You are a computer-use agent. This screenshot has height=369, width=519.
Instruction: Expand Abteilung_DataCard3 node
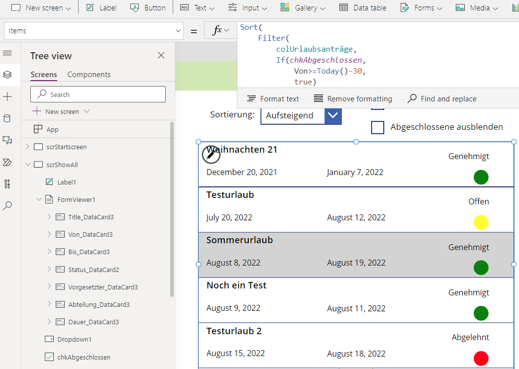tap(49, 304)
